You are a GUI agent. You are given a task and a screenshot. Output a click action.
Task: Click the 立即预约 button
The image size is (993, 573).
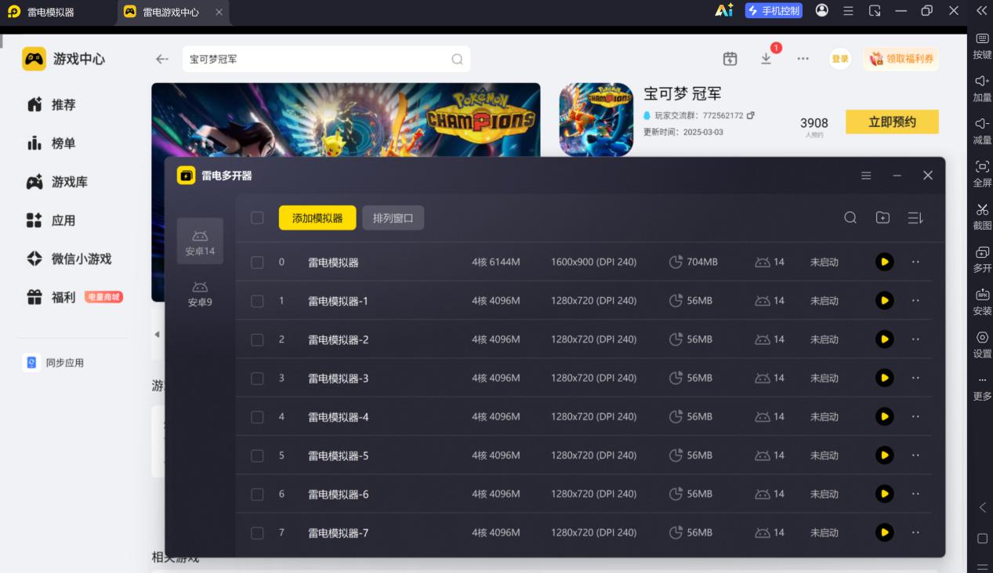[892, 122]
